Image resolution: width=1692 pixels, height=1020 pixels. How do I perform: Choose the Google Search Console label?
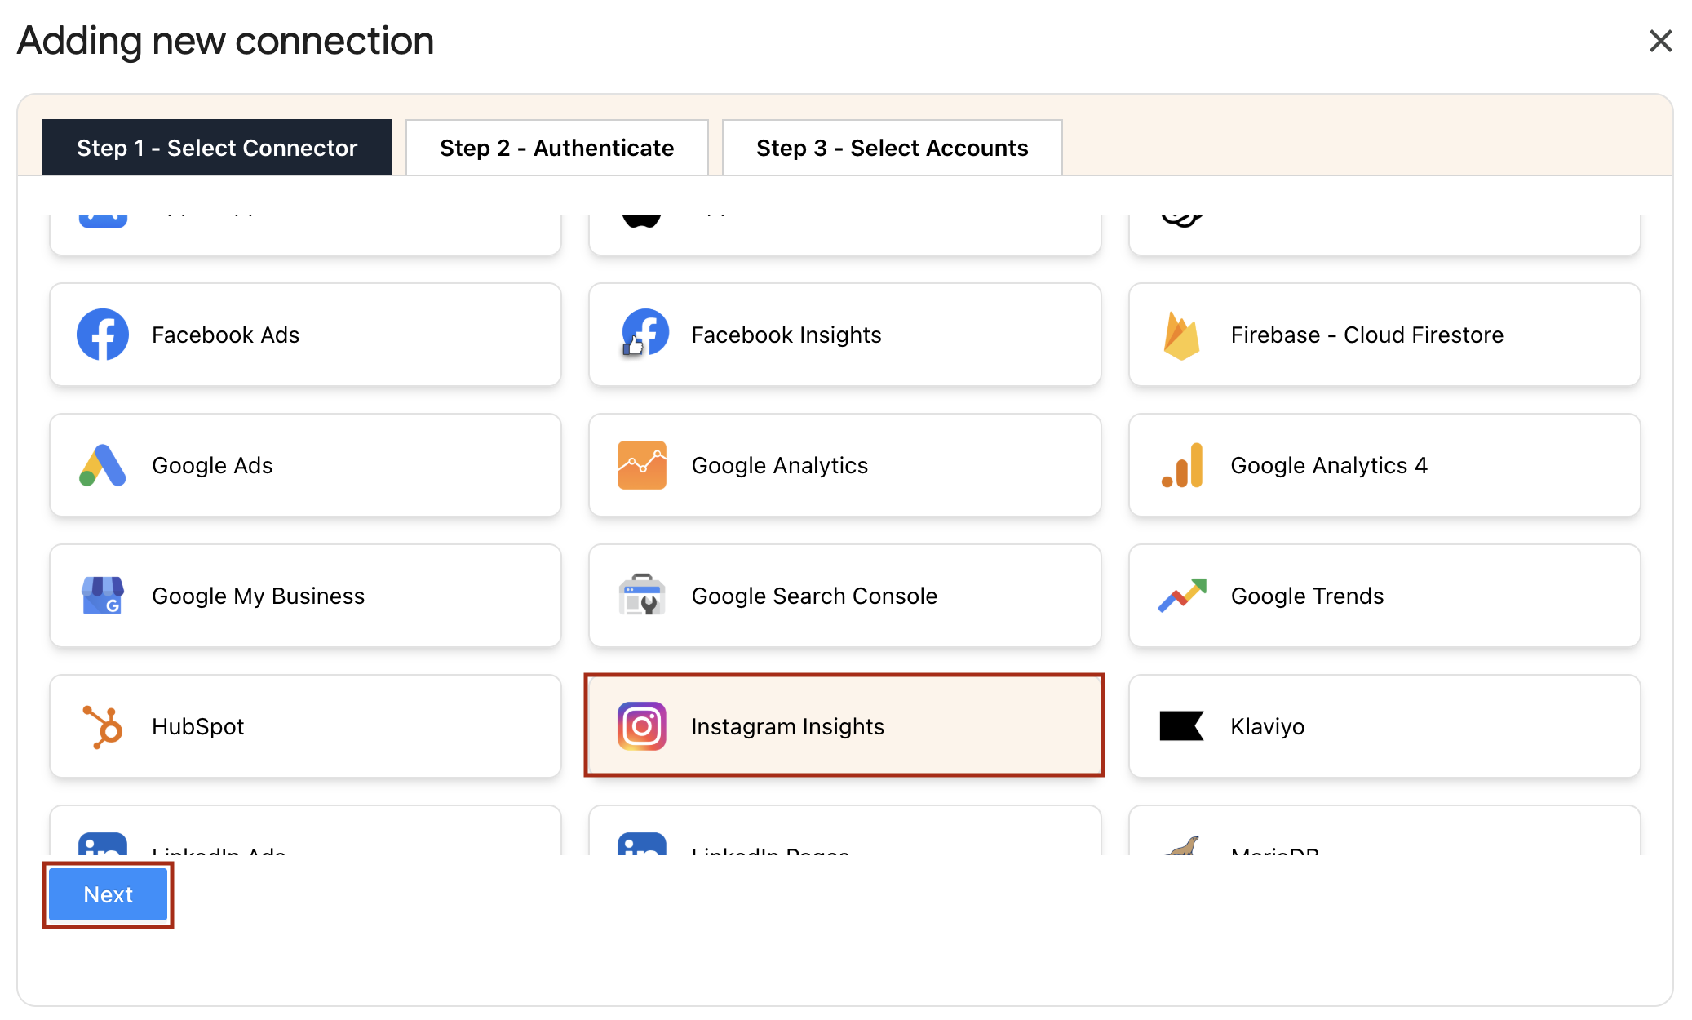click(814, 596)
